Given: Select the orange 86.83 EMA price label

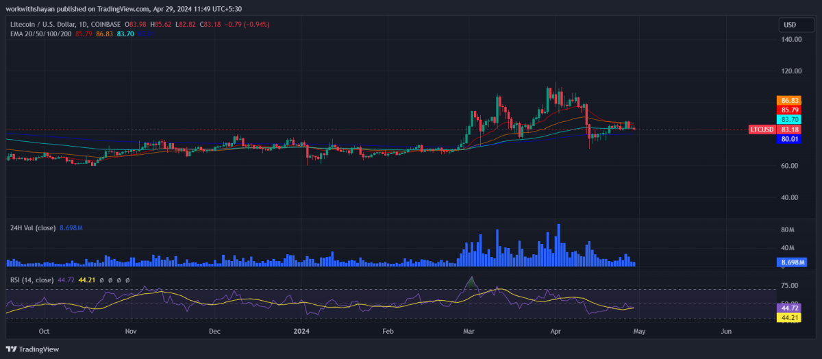Looking at the screenshot, I should pyautogui.click(x=790, y=100).
